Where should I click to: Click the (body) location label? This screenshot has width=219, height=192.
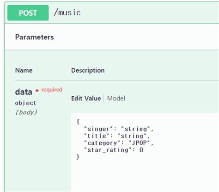click(26, 112)
